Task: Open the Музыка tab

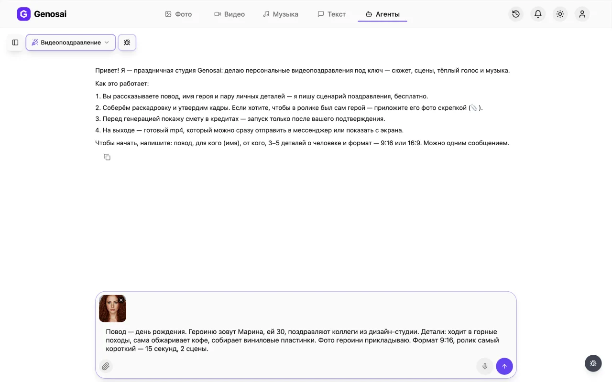Action: [281, 14]
